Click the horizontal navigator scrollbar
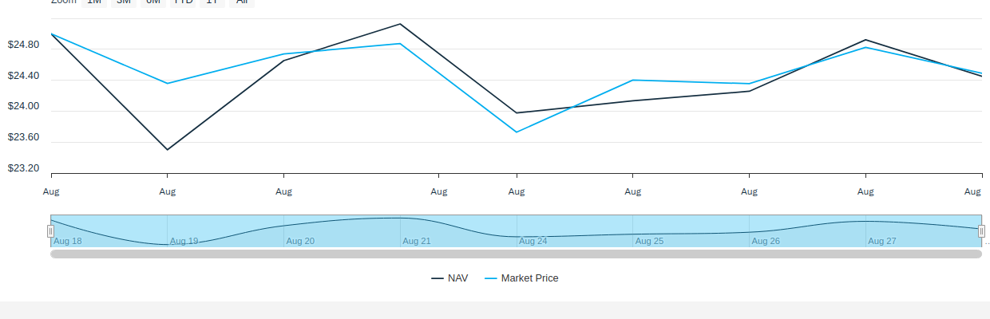Screen dimensions: 990x319 pyautogui.click(x=516, y=254)
